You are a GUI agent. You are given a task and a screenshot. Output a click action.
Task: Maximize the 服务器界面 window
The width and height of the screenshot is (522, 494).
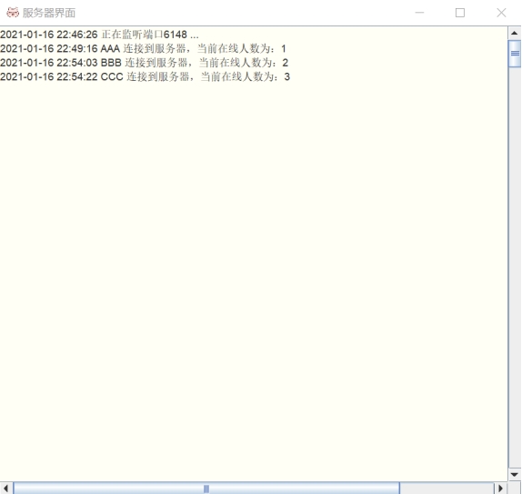point(460,13)
